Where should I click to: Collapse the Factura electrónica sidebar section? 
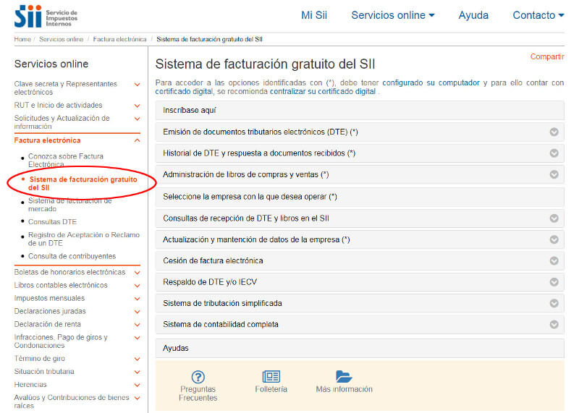(x=137, y=141)
